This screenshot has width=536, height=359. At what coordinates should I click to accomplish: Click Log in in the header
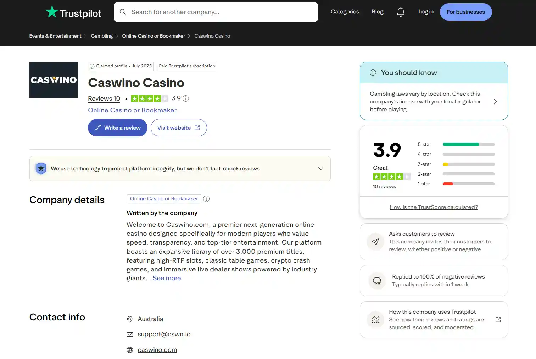pos(426,12)
